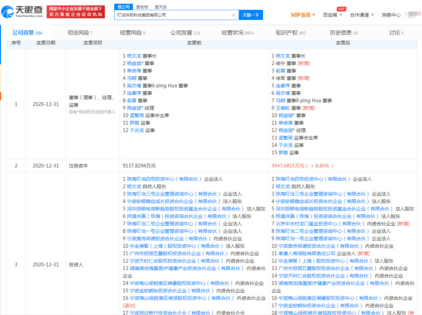
Task: Select the 查关系 search tab
Action: click(x=161, y=7)
